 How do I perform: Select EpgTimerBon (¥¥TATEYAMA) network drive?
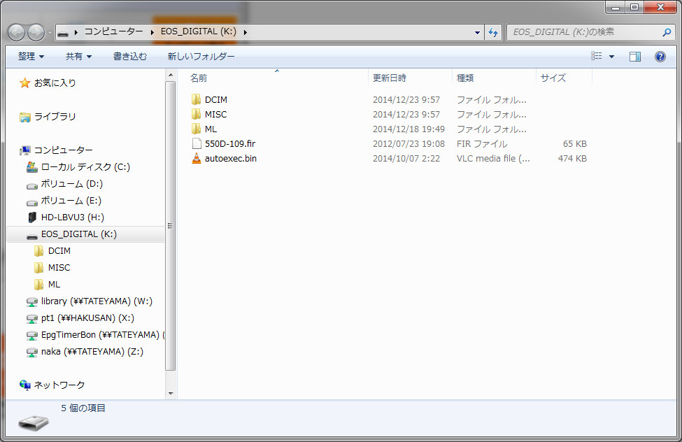(x=103, y=335)
